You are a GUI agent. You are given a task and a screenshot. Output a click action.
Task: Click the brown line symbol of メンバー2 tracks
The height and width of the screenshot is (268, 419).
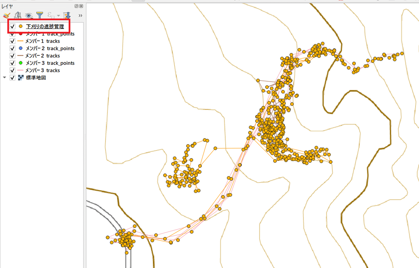(21, 56)
